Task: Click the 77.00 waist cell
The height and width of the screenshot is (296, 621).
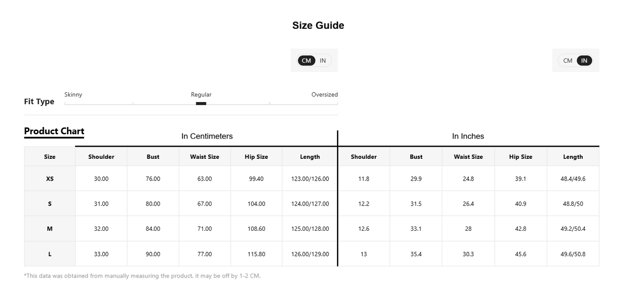Action: coord(205,254)
